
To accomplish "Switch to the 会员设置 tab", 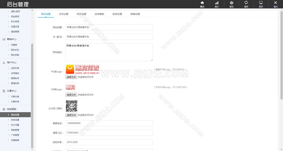I will pyautogui.click(x=63, y=14).
